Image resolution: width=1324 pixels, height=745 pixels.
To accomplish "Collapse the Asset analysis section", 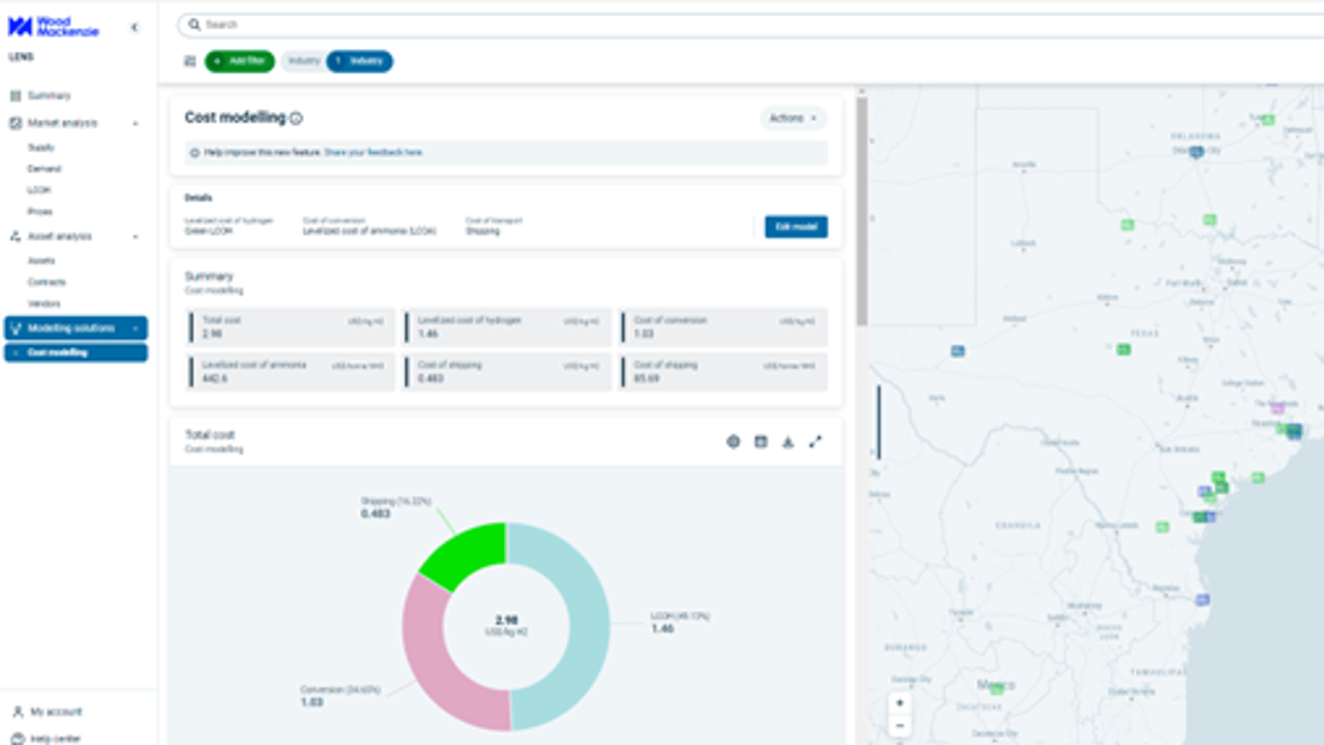I will 135,237.
